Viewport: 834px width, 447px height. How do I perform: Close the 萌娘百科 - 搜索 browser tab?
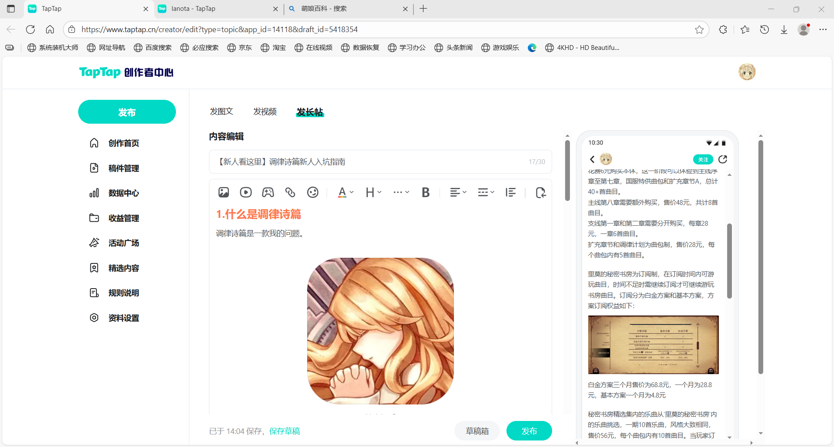coord(405,9)
